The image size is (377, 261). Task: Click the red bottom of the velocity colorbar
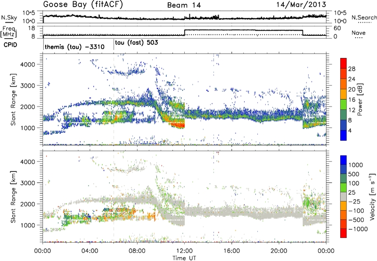point(344,233)
